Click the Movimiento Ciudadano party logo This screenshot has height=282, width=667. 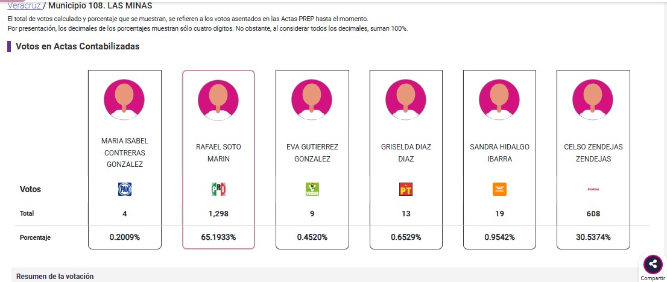coord(500,190)
